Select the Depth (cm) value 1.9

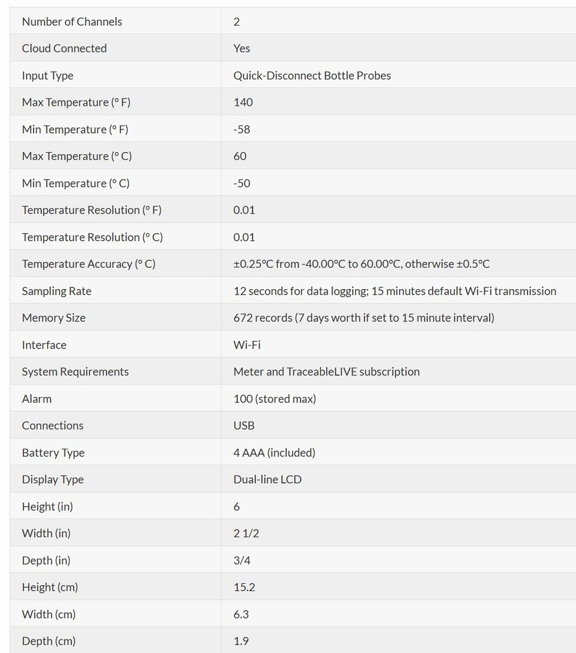241,641
